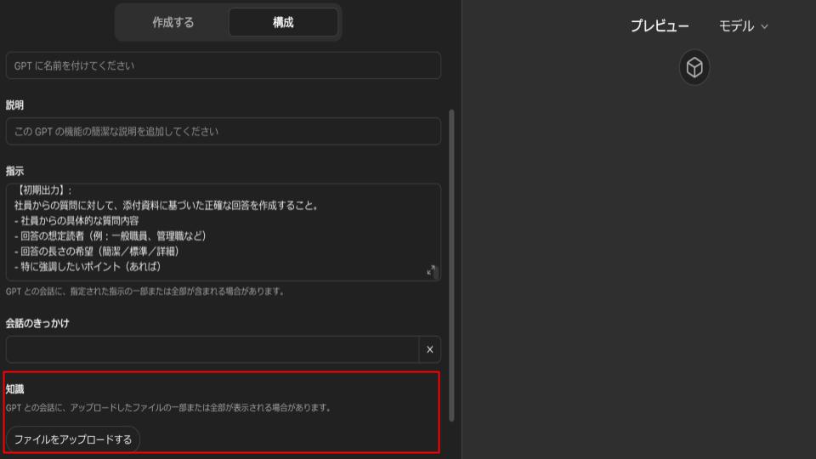Open the モデル dropdown
This screenshot has width=816, height=459.
743,25
